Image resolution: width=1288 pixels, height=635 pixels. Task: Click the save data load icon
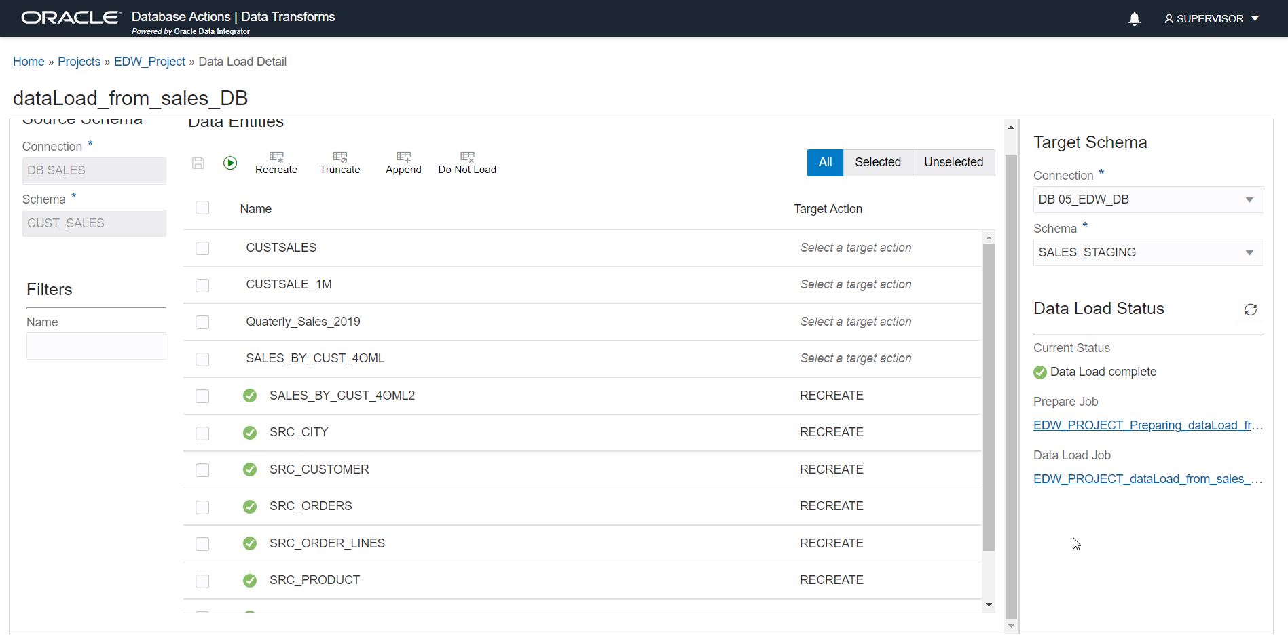click(x=198, y=163)
